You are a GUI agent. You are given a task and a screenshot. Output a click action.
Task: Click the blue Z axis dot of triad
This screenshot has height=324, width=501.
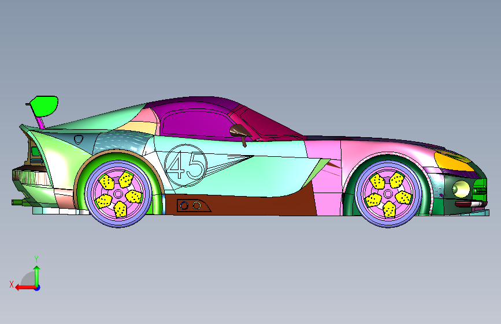coord(38,288)
